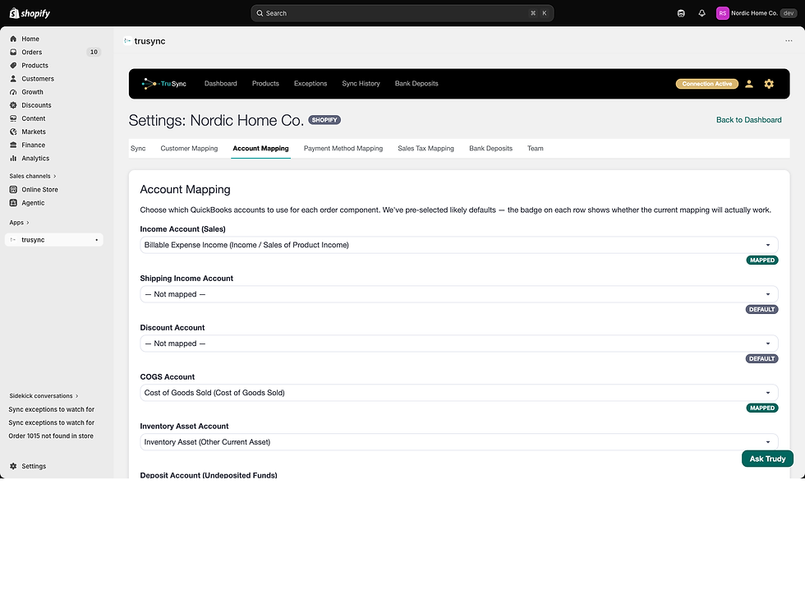The height and width of the screenshot is (595, 805).
Task: Open the Sidekick icon in top bar
Action: point(681,13)
